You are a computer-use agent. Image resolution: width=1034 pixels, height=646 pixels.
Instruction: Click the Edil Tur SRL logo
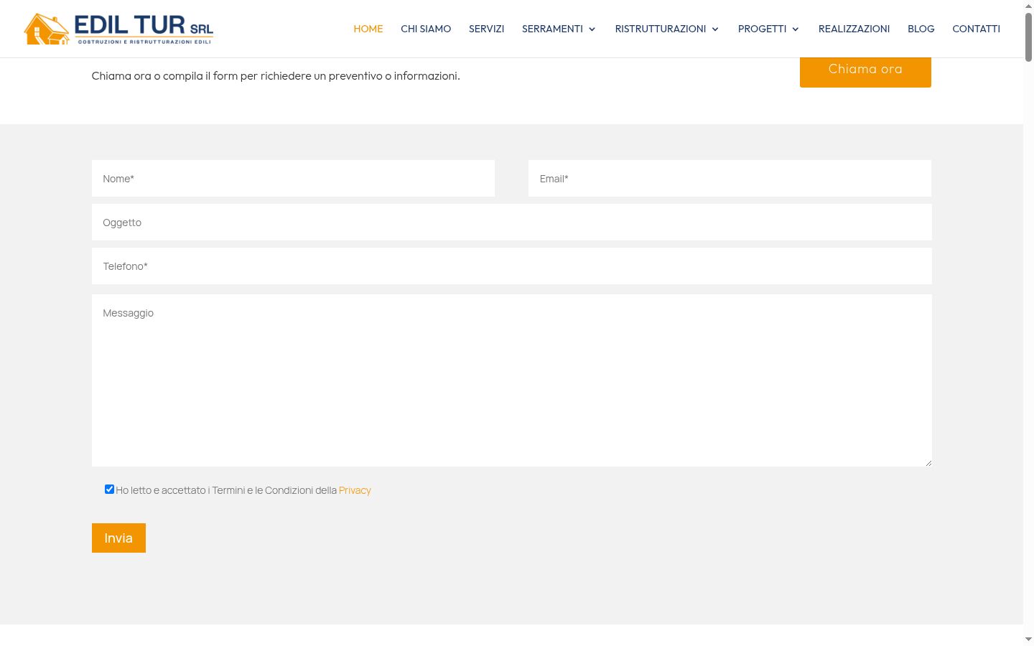pyautogui.click(x=118, y=29)
